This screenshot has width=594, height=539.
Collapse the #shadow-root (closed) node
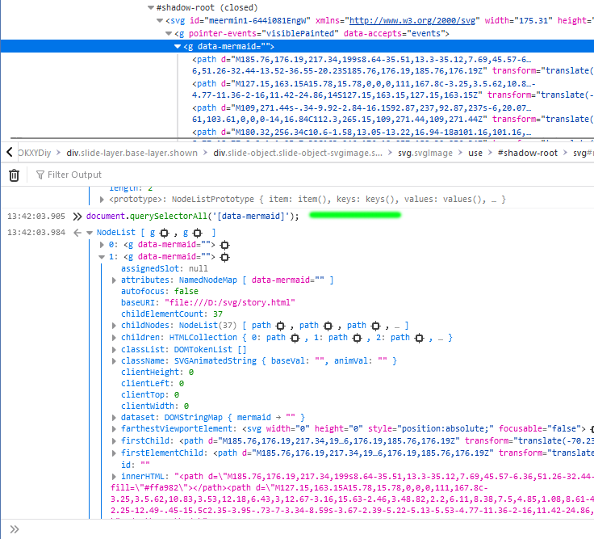pos(150,7)
